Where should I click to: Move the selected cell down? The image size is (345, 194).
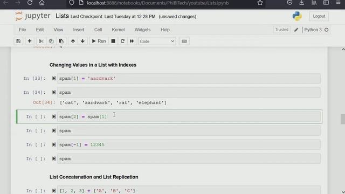coord(82,41)
